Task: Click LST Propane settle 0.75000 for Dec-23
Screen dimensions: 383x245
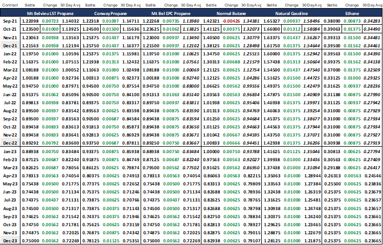Action: pos(30,241)
